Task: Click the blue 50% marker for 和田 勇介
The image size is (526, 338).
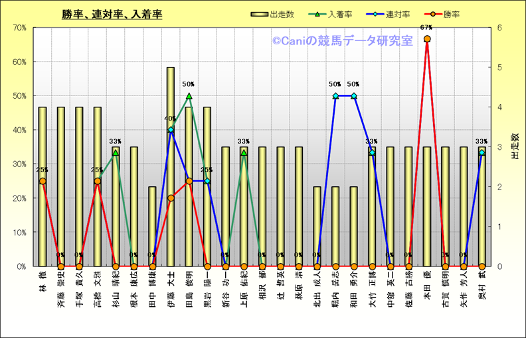Action: pos(353,96)
